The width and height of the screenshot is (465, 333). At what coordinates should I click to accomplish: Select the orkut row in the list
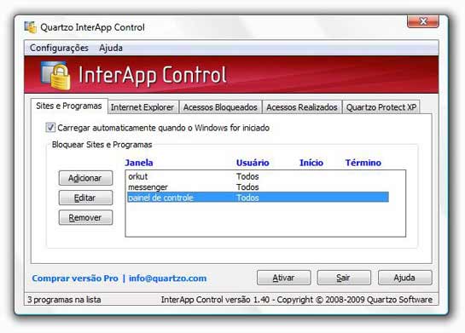pos(258,176)
